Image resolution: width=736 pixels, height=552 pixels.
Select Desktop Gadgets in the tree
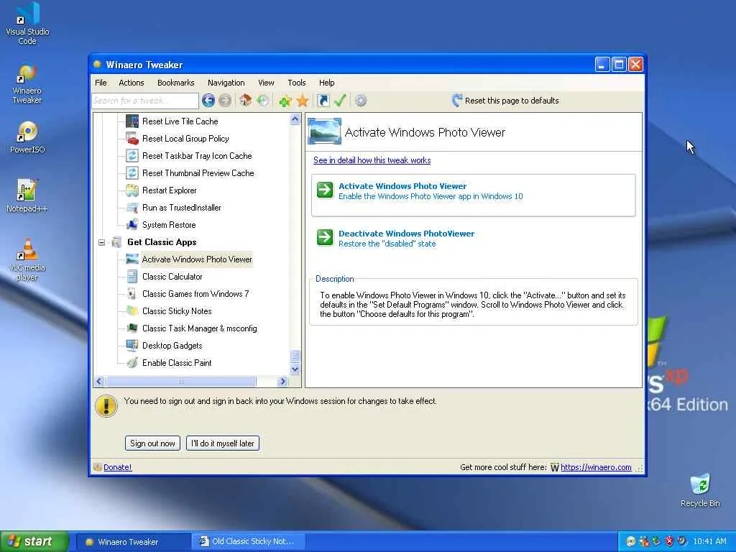(172, 346)
